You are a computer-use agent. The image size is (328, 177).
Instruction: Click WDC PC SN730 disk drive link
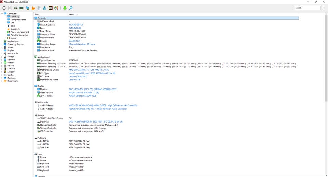(96, 122)
